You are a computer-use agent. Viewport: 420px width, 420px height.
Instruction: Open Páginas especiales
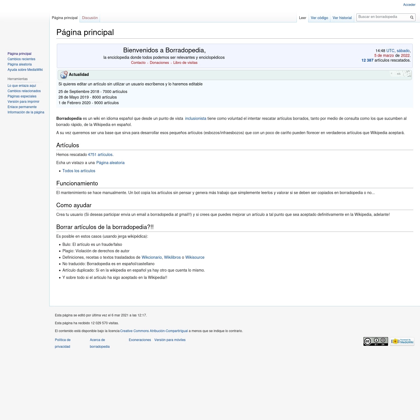(x=22, y=96)
